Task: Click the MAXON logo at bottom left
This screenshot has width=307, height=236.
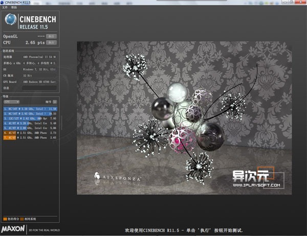Action: (x=13, y=229)
